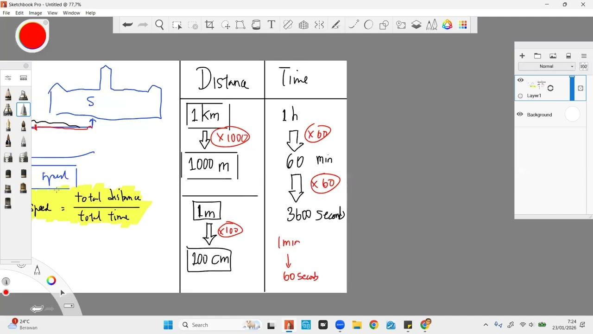The width and height of the screenshot is (593, 334).
Task: Pick the Quick Transform tool
Action: tap(226, 25)
